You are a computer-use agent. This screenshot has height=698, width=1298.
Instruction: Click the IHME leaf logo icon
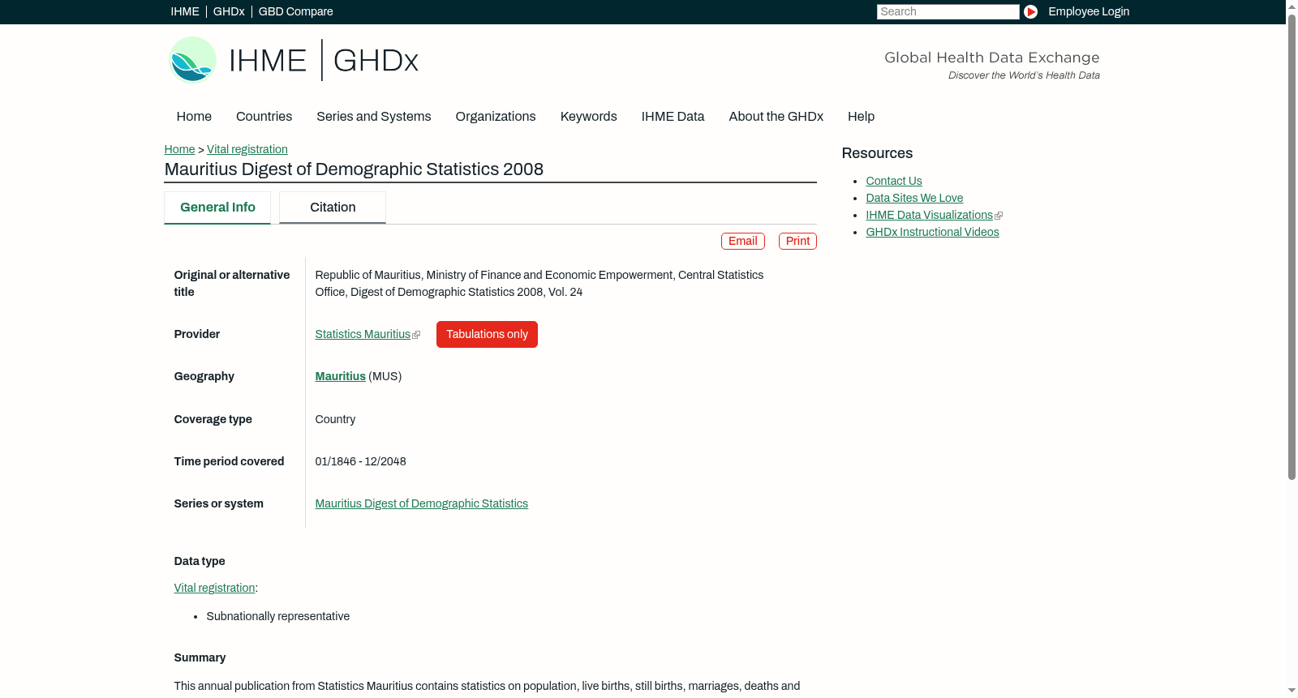pos(192,60)
